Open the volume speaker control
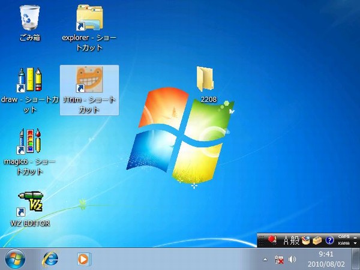 click(292, 260)
